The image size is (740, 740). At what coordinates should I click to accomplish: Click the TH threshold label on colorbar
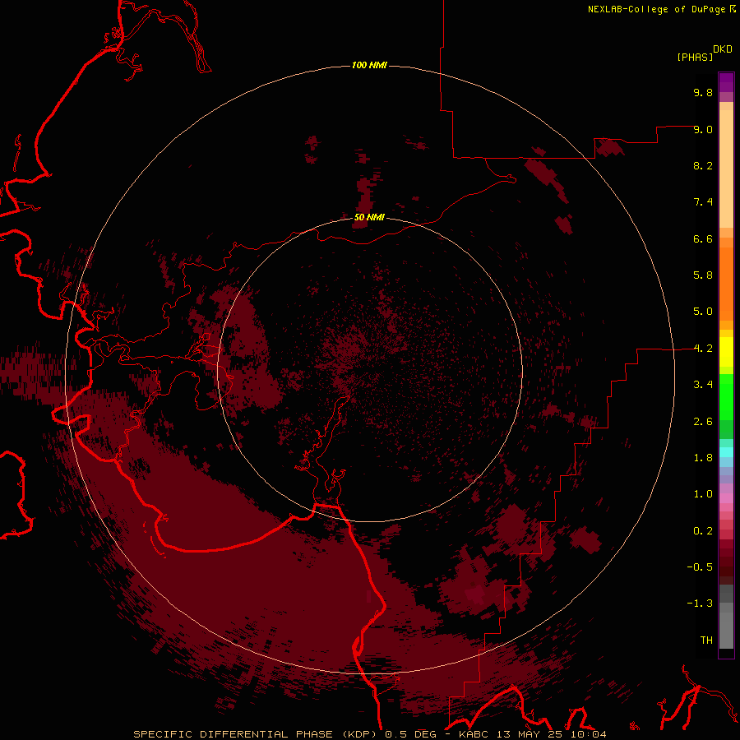point(706,641)
